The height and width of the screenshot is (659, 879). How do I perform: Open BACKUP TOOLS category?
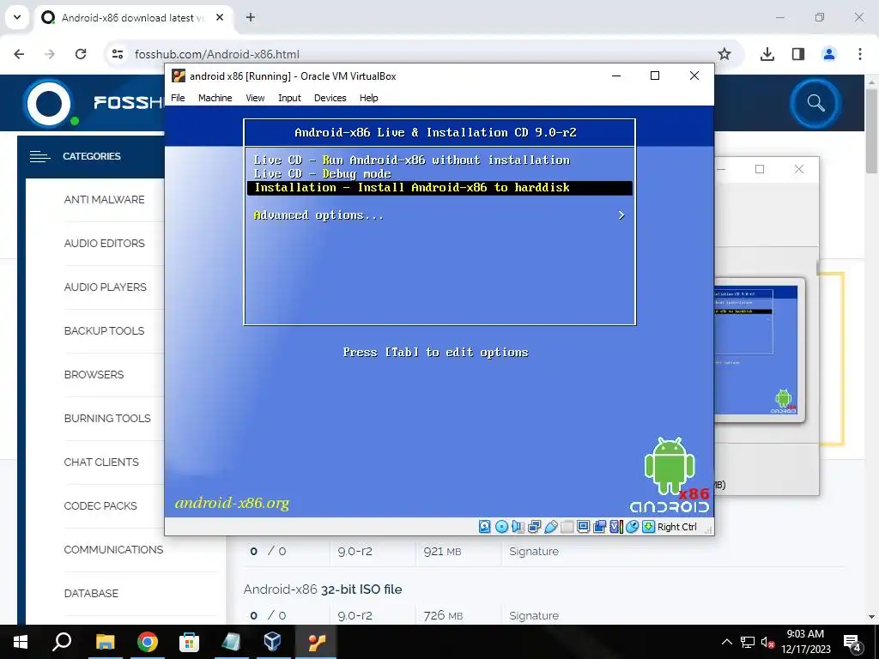[104, 330]
